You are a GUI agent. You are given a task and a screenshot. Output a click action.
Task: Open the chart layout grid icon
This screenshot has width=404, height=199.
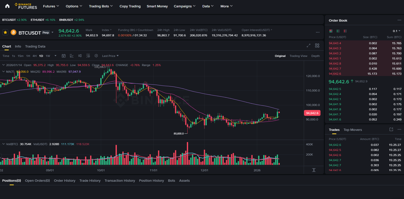(317, 45)
